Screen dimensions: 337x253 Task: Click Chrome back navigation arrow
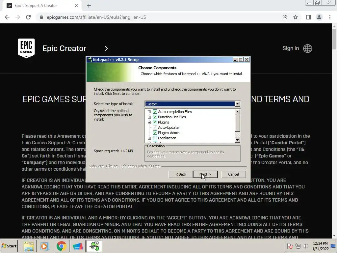pos(7,17)
